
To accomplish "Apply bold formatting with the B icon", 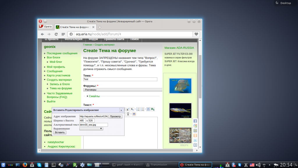I will (x=148, y=109).
